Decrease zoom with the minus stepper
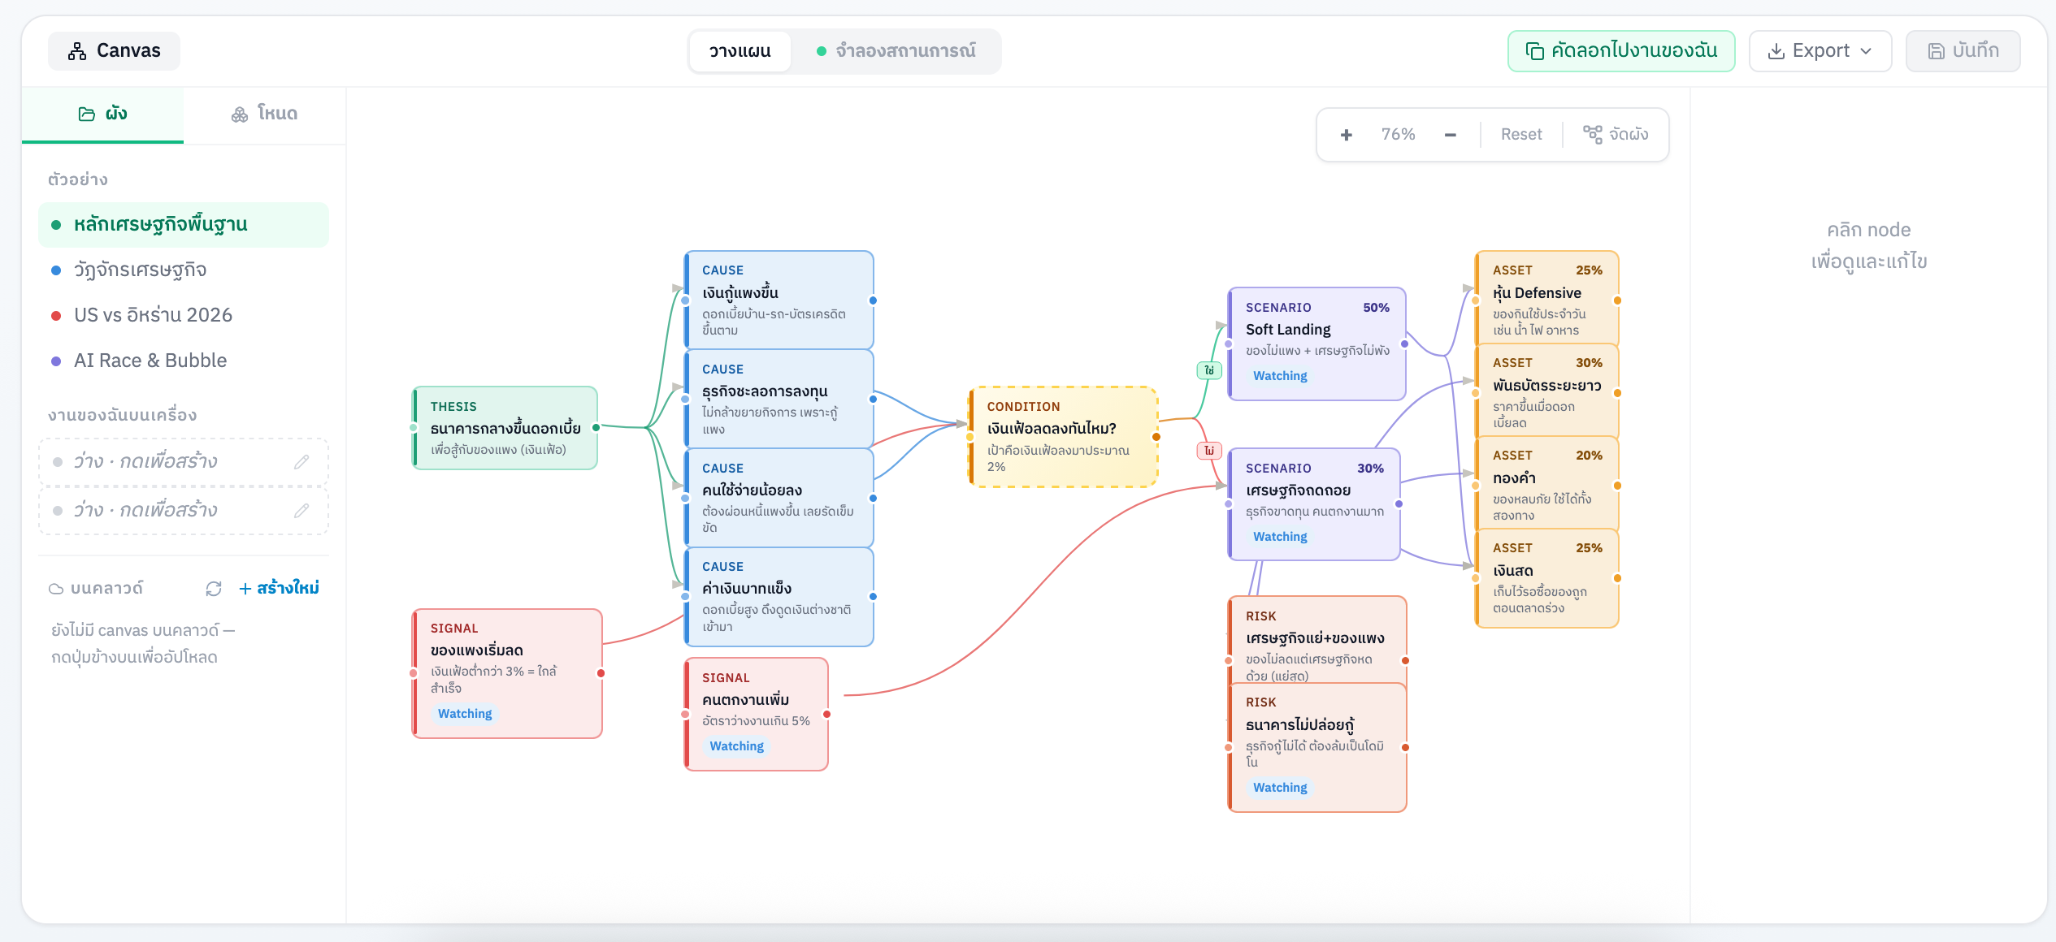The width and height of the screenshot is (2056, 942). (x=1451, y=134)
